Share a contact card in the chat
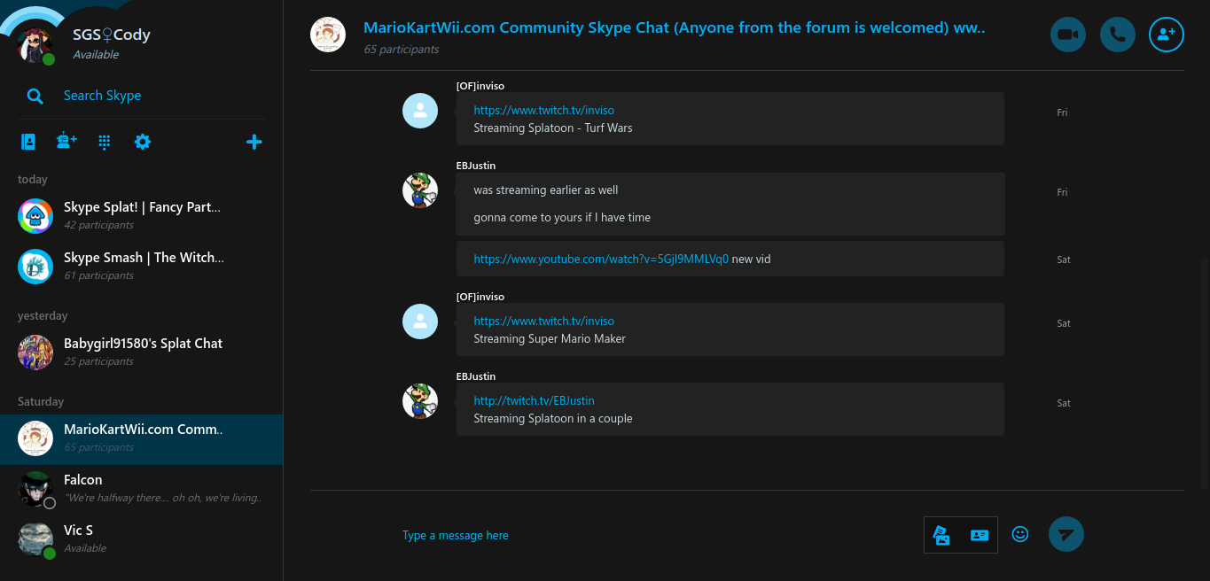Image resolution: width=1210 pixels, height=581 pixels. [x=979, y=534]
